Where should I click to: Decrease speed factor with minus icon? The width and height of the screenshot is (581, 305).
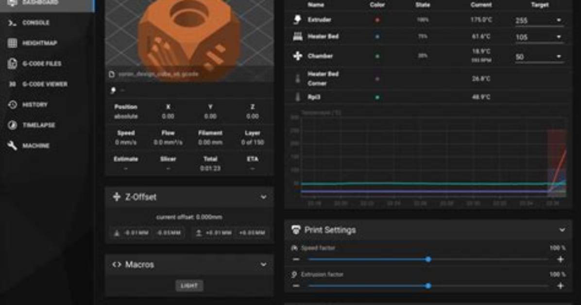point(296,259)
